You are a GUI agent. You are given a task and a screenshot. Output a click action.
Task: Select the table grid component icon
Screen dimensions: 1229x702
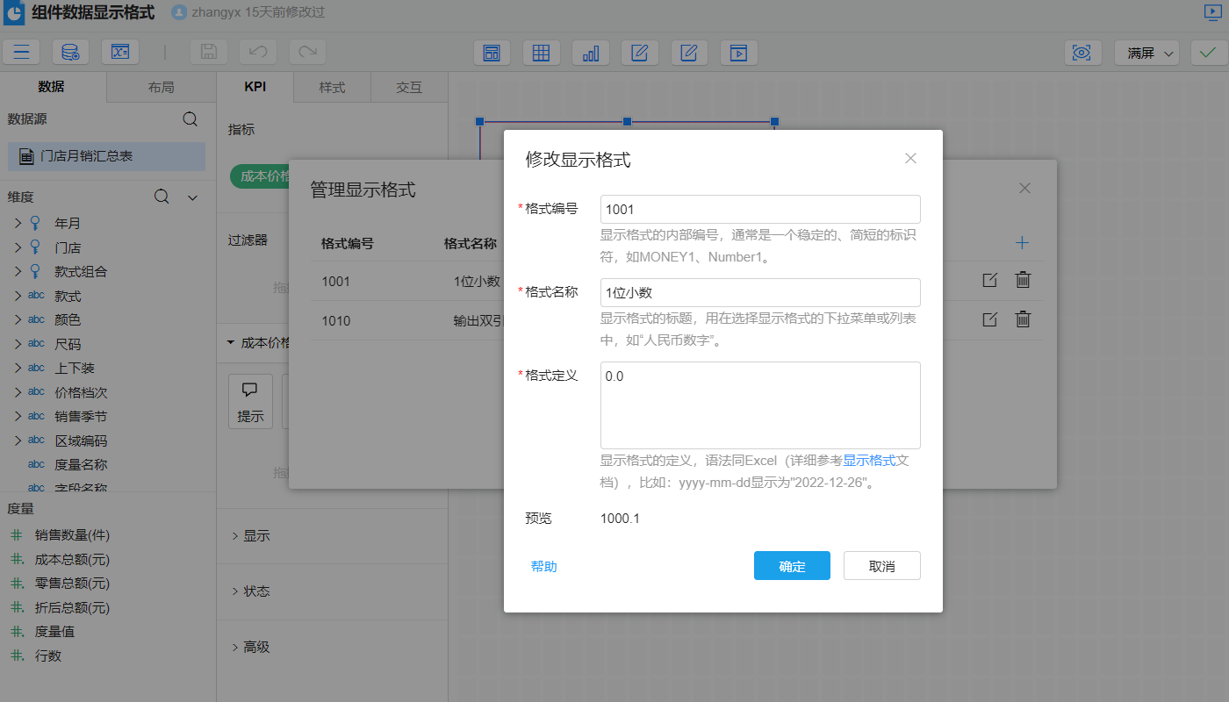pos(542,53)
